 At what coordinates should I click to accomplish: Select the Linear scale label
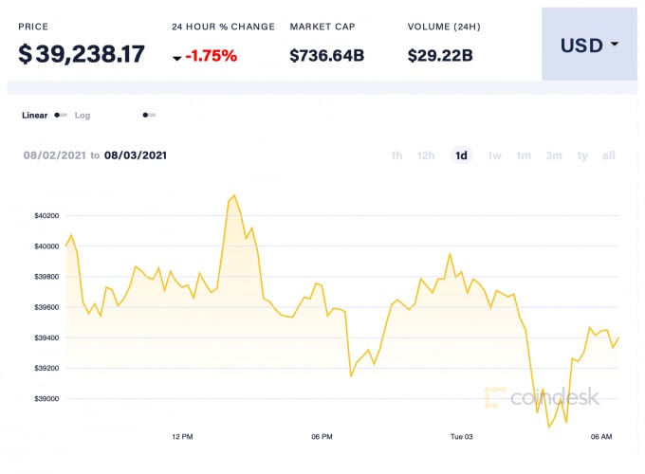tap(34, 115)
